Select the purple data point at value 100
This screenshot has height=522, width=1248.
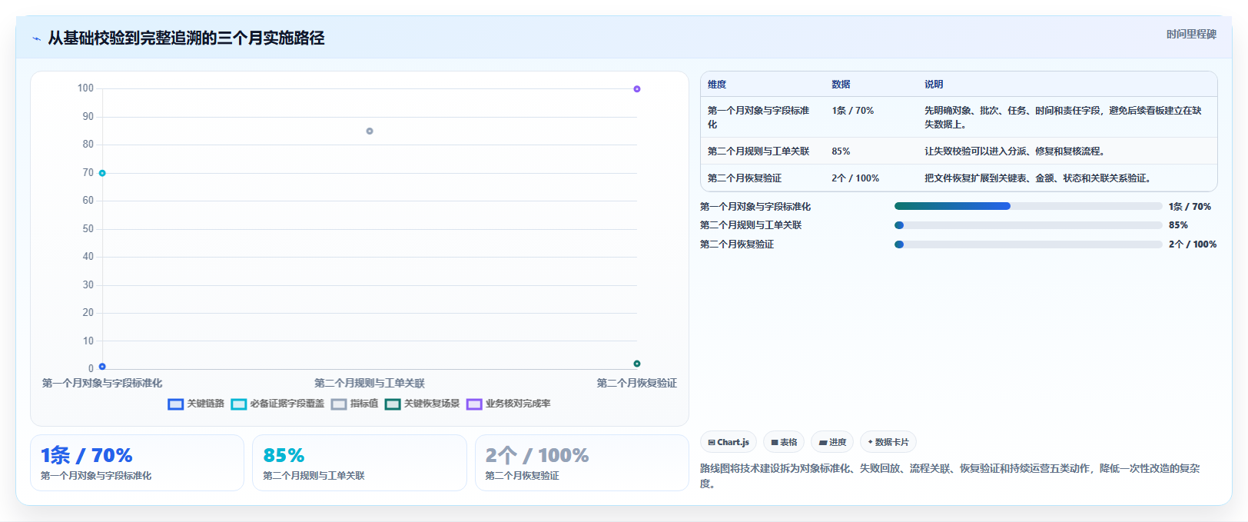[x=637, y=89]
